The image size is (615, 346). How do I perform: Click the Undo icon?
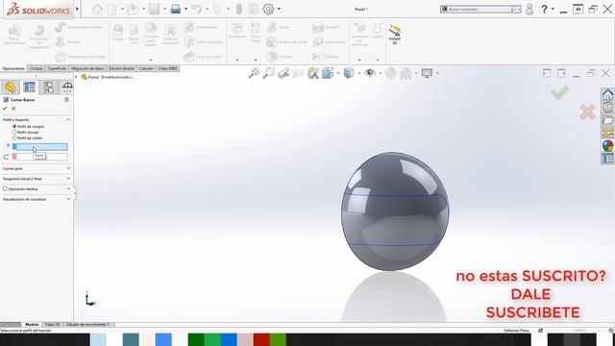coord(196,9)
